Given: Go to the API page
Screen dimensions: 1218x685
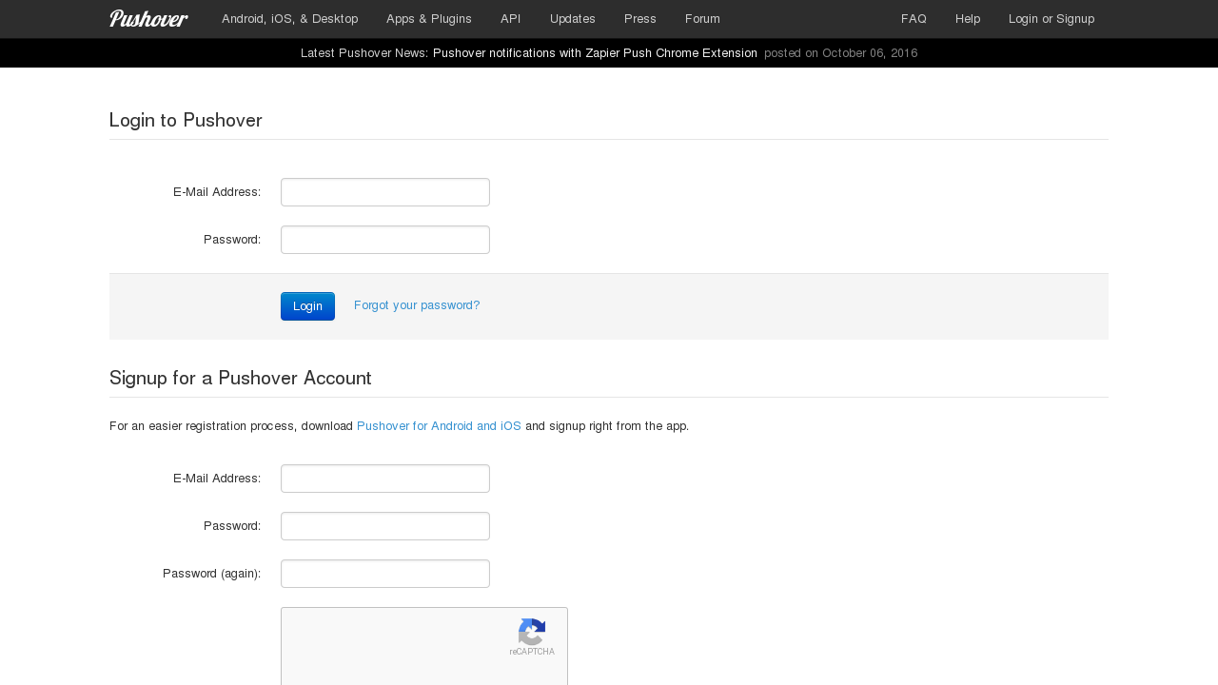Looking at the screenshot, I should coord(511,19).
